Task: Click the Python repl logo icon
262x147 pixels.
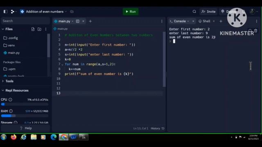Action: 22,11
